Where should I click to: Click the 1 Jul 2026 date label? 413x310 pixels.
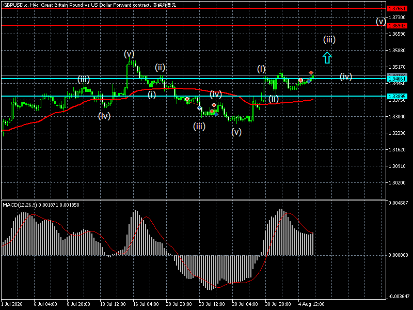click(x=12, y=304)
